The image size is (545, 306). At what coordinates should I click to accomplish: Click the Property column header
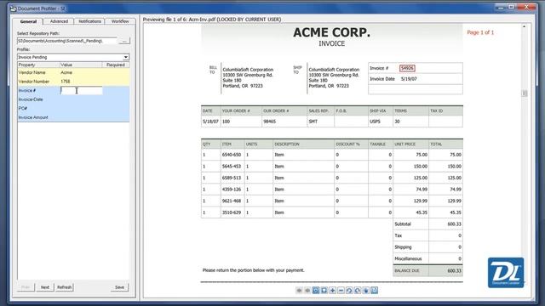pos(38,65)
